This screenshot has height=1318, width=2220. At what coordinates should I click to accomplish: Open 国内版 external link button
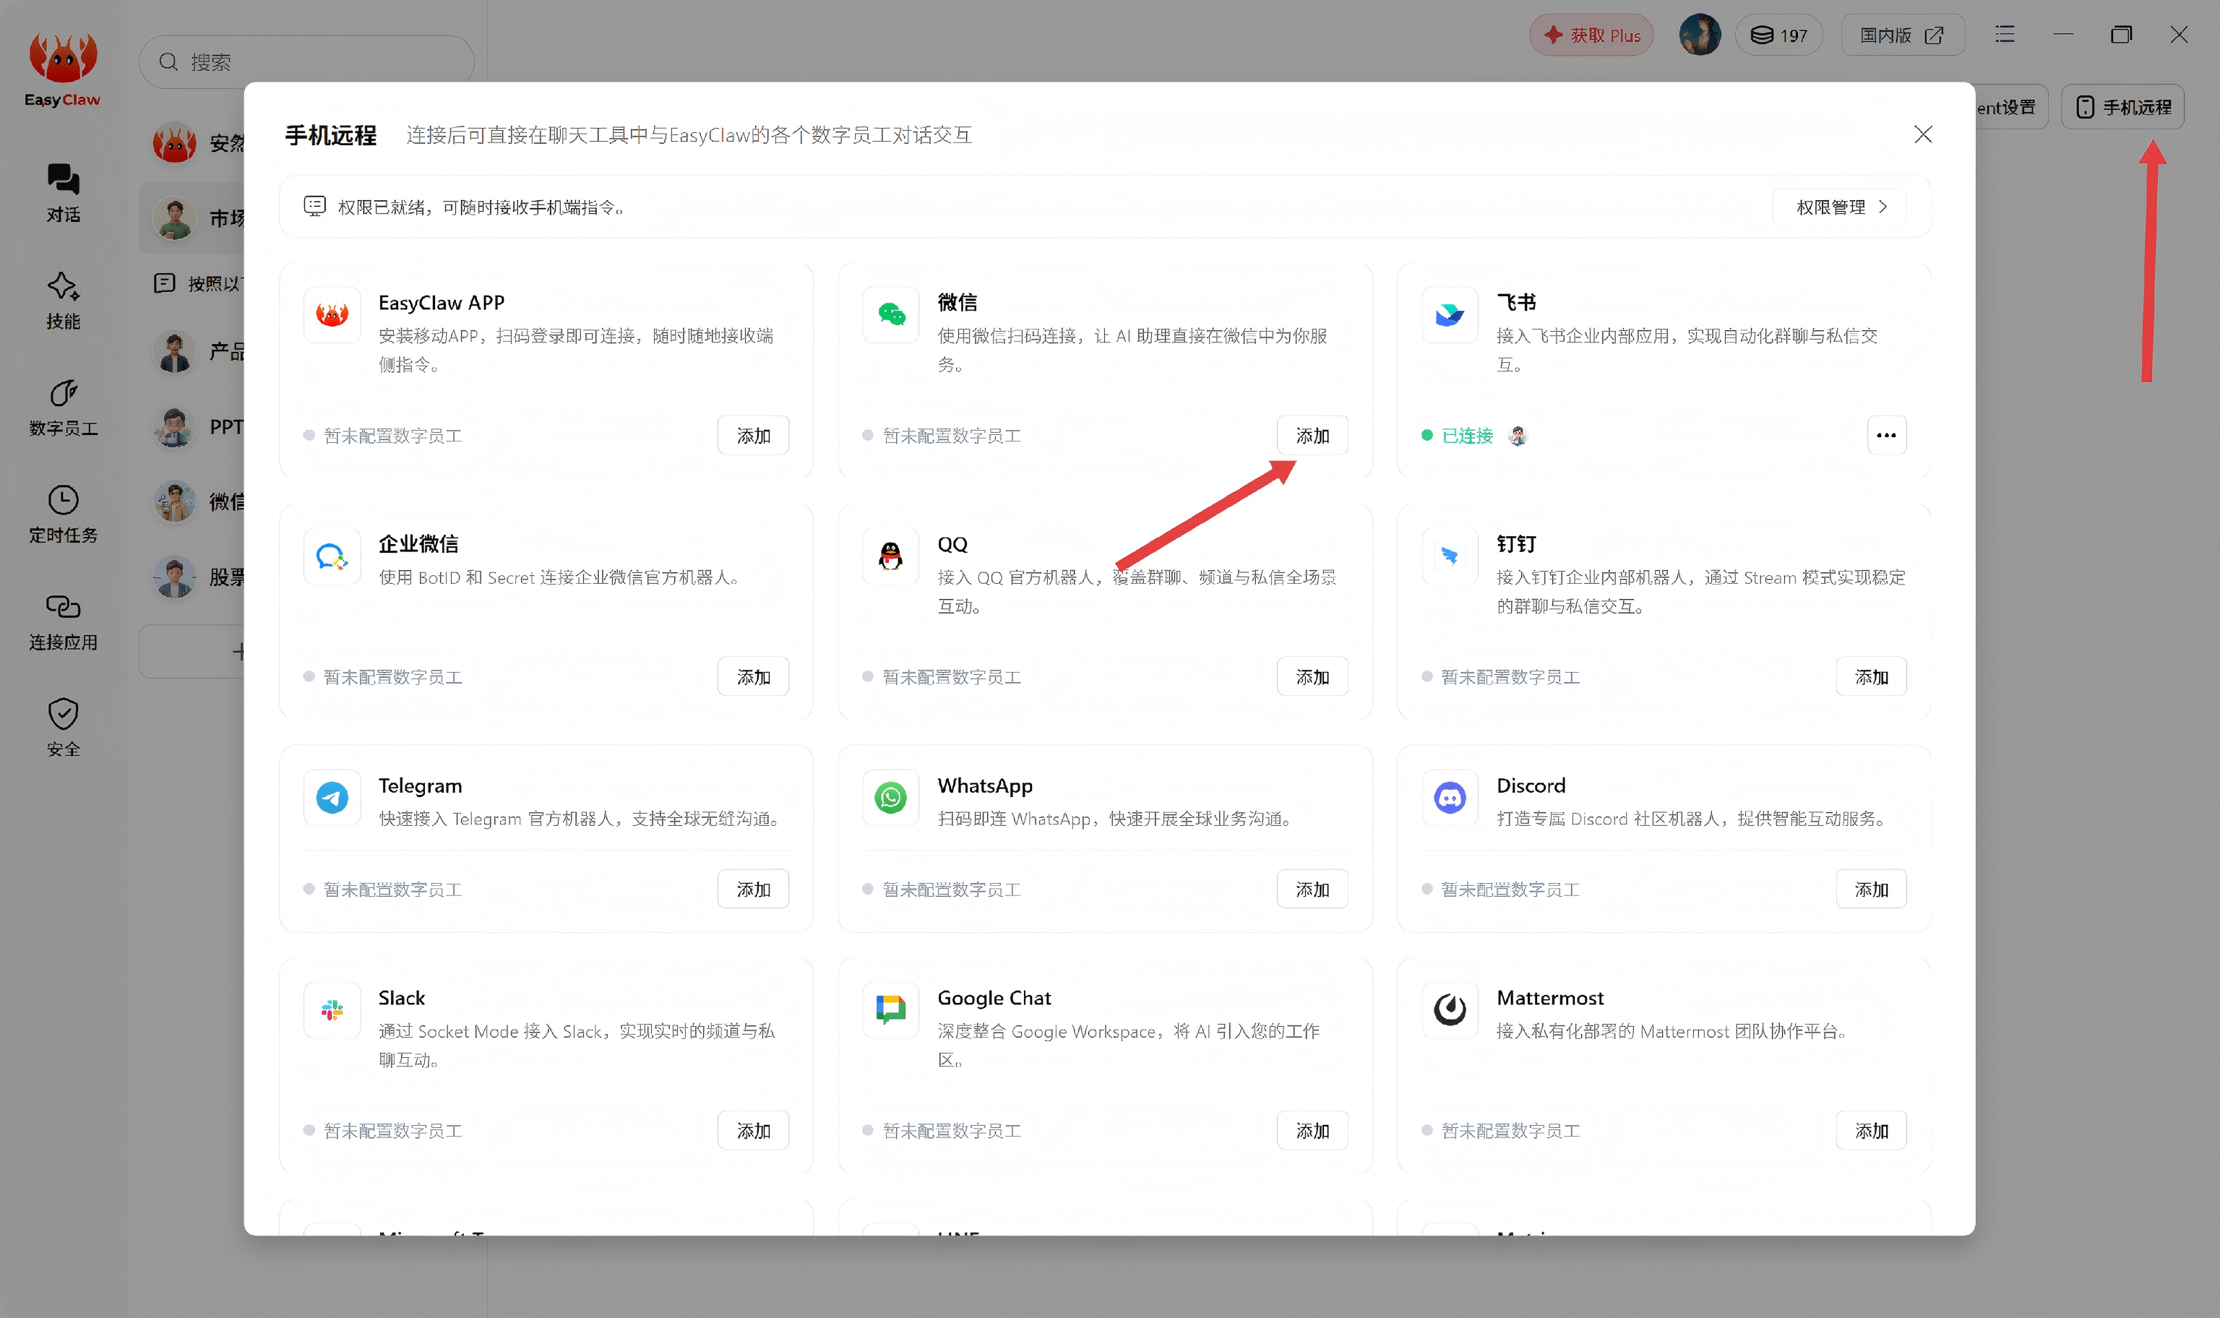[x=1902, y=35]
